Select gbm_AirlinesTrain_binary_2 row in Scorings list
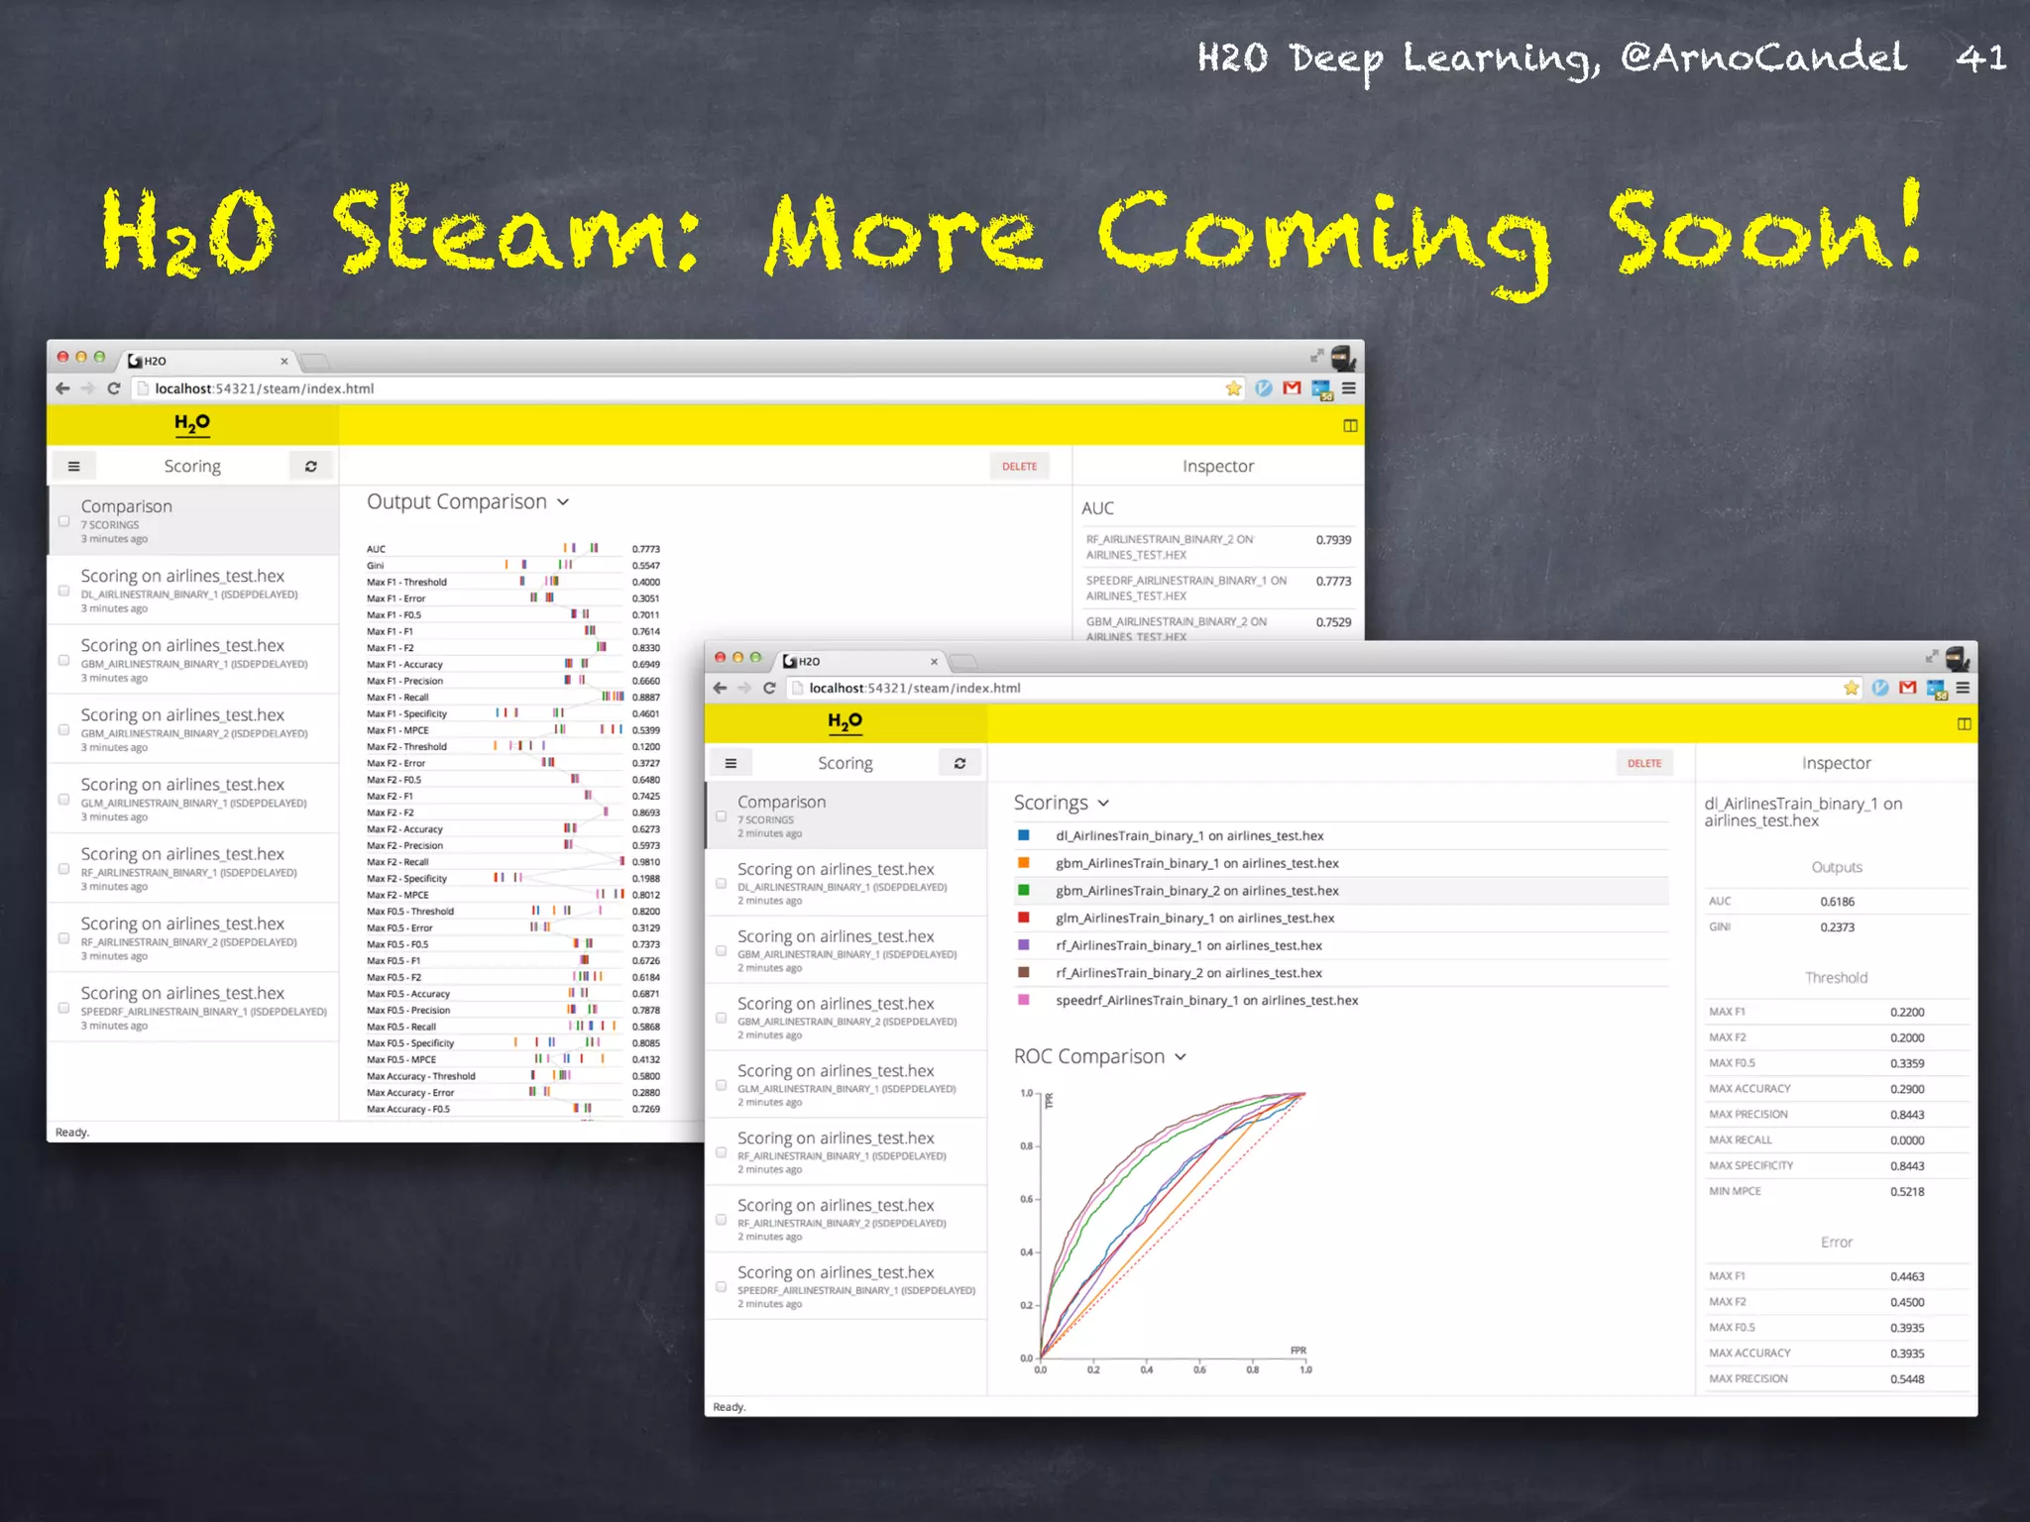This screenshot has width=2030, height=1522. coord(1340,891)
